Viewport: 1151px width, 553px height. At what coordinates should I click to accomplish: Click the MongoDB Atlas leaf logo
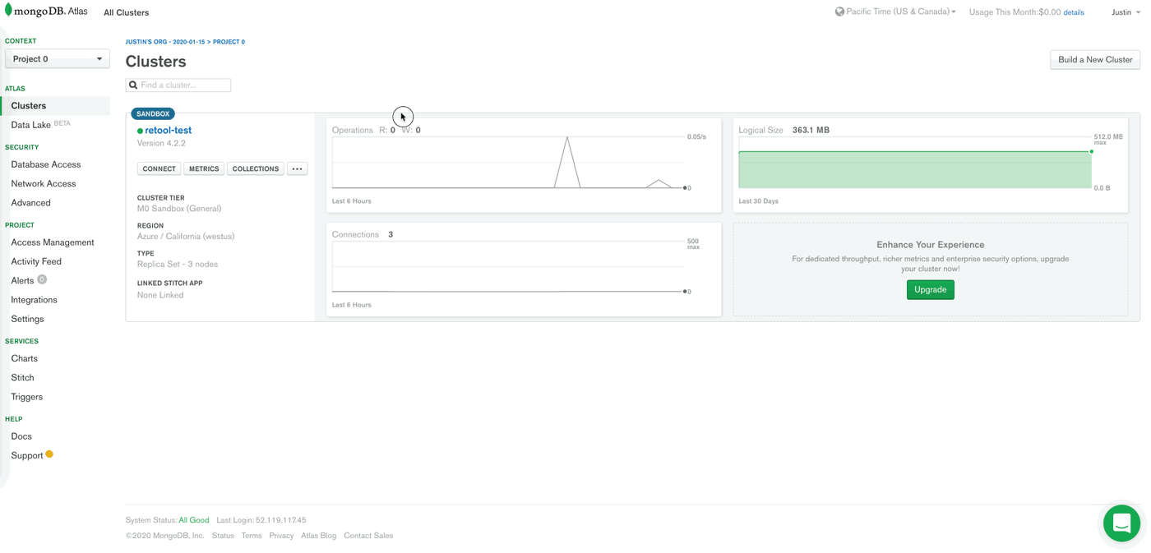pos(8,11)
